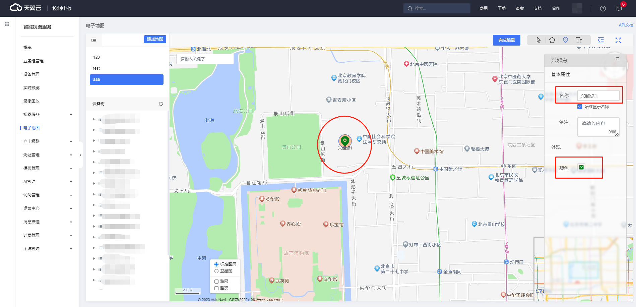Expand the 运营中心 menu arrow
Image resolution: width=636 pixels, height=307 pixels.
pyautogui.click(x=71, y=209)
